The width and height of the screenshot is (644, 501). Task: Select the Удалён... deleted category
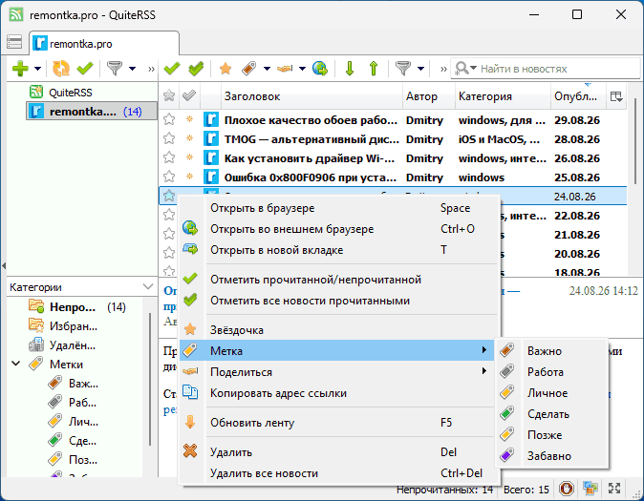pos(62,345)
